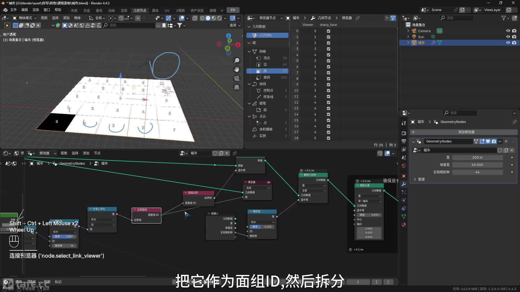
Task: Select 面 domain in spreadsheet tree
Action: click(267, 71)
